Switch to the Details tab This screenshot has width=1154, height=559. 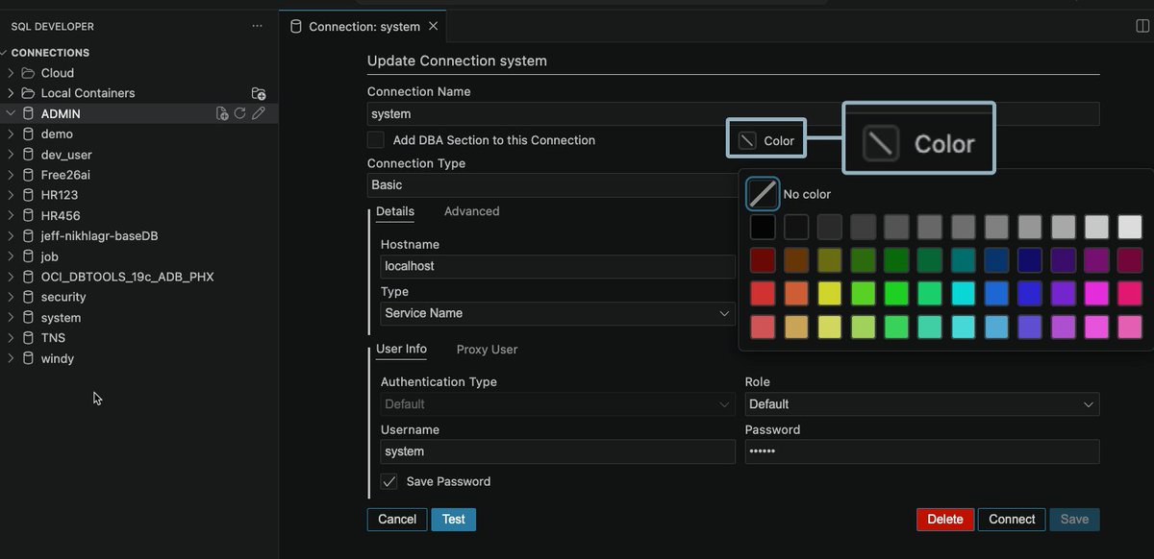395,211
